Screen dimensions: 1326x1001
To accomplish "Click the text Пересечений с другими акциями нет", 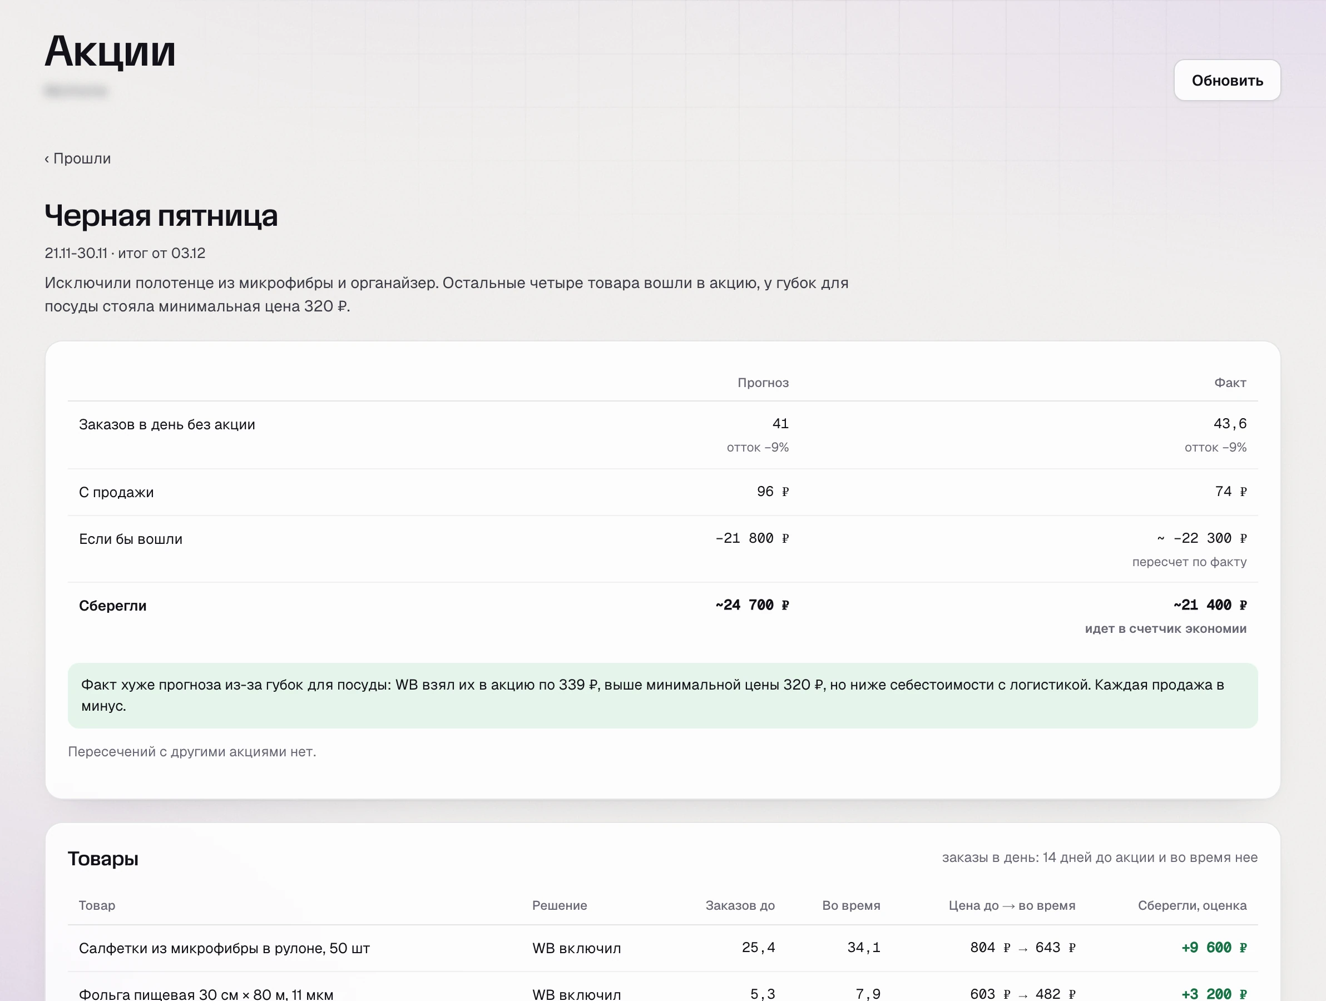I will click(x=192, y=752).
